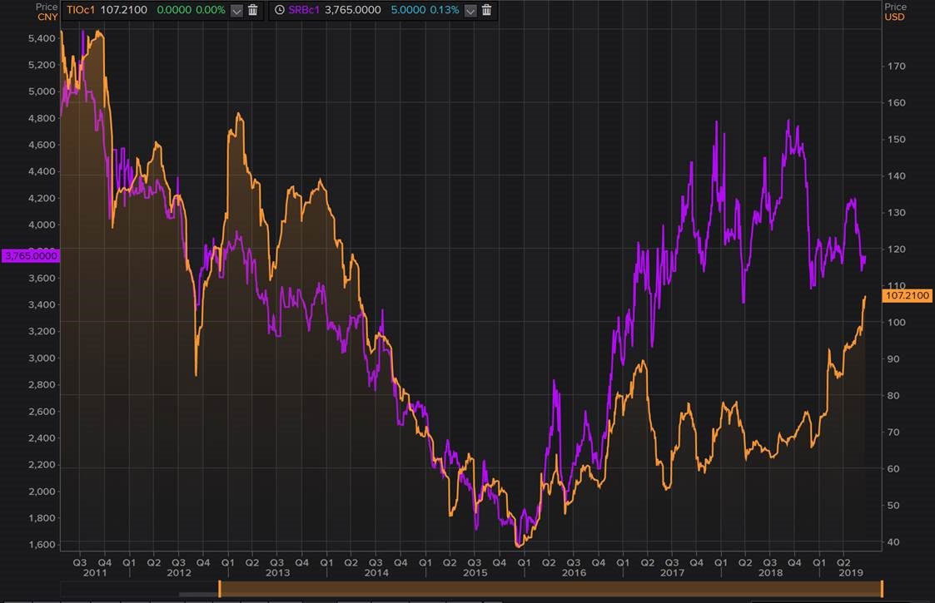Select the orange TIOc1 ticker label
935x603 pixels.
click(81, 10)
